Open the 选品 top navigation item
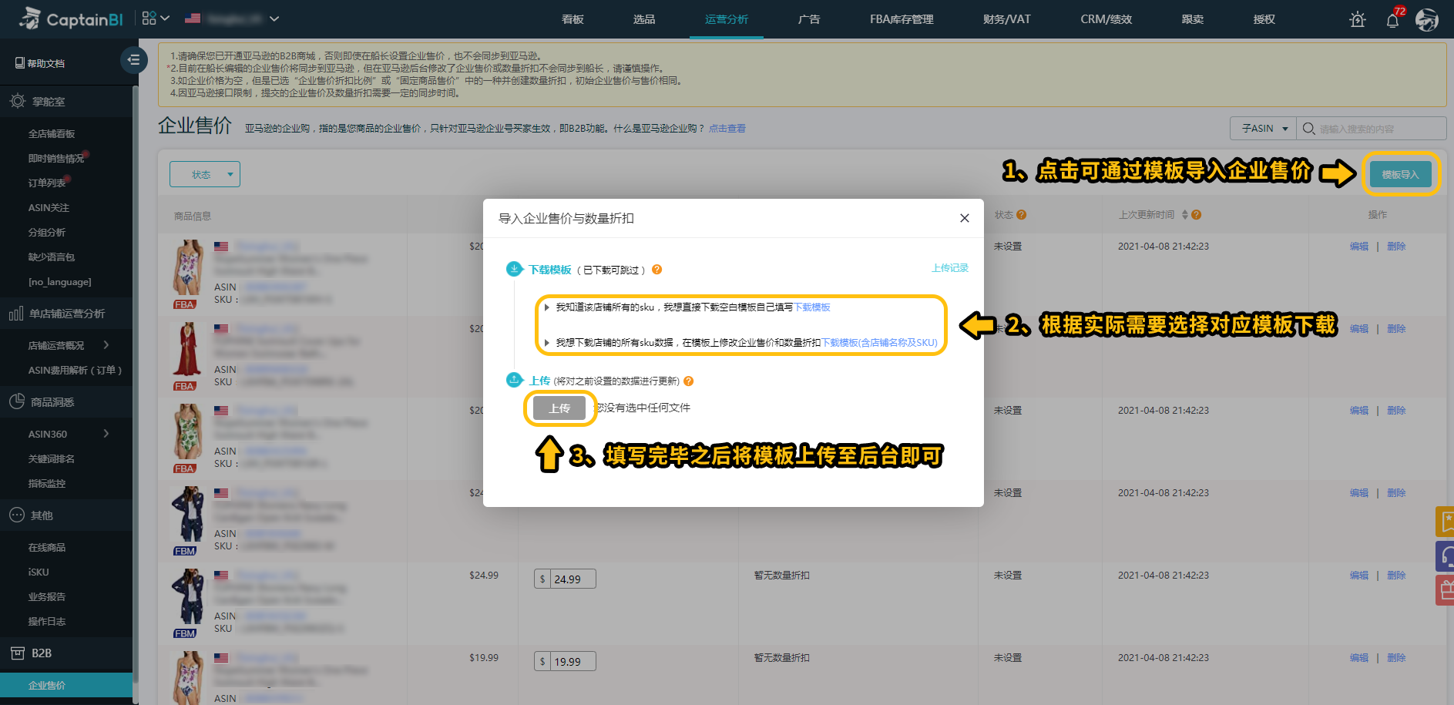This screenshot has width=1454, height=705. click(x=644, y=19)
